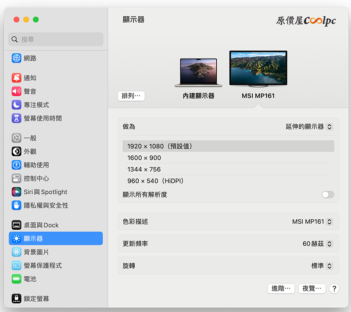Open the 控制中心 switches icon
The height and width of the screenshot is (312, 351).
(x=16, y=178)
